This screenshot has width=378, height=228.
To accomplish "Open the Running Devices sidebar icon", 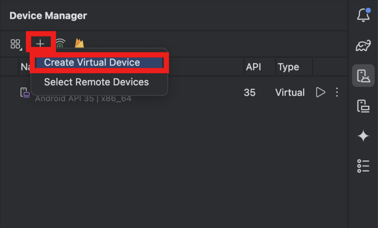I will tap(363, 106).
